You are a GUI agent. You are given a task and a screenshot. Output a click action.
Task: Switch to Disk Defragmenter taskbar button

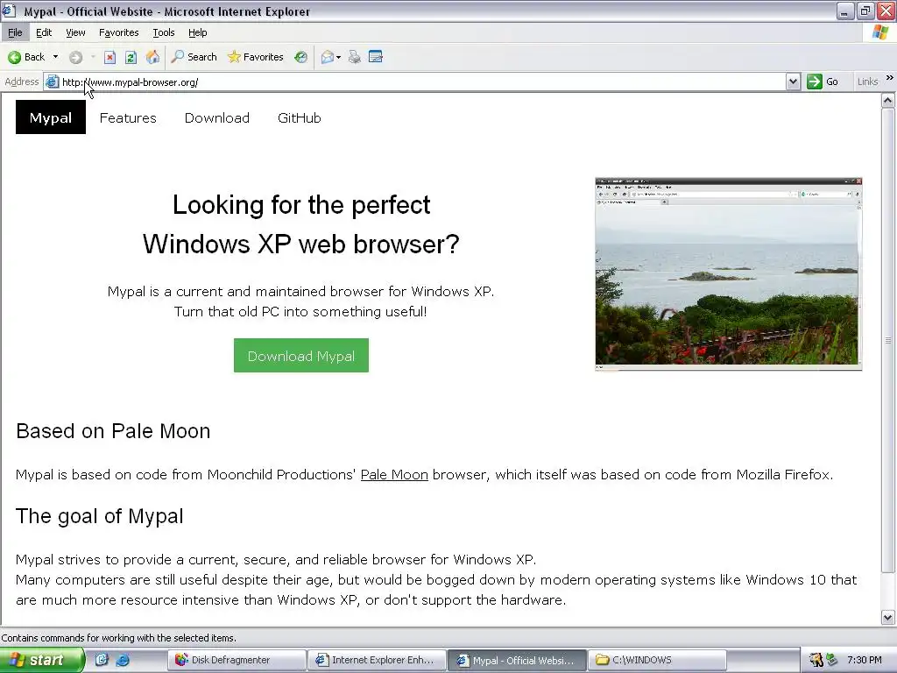(x=237, y=660)
